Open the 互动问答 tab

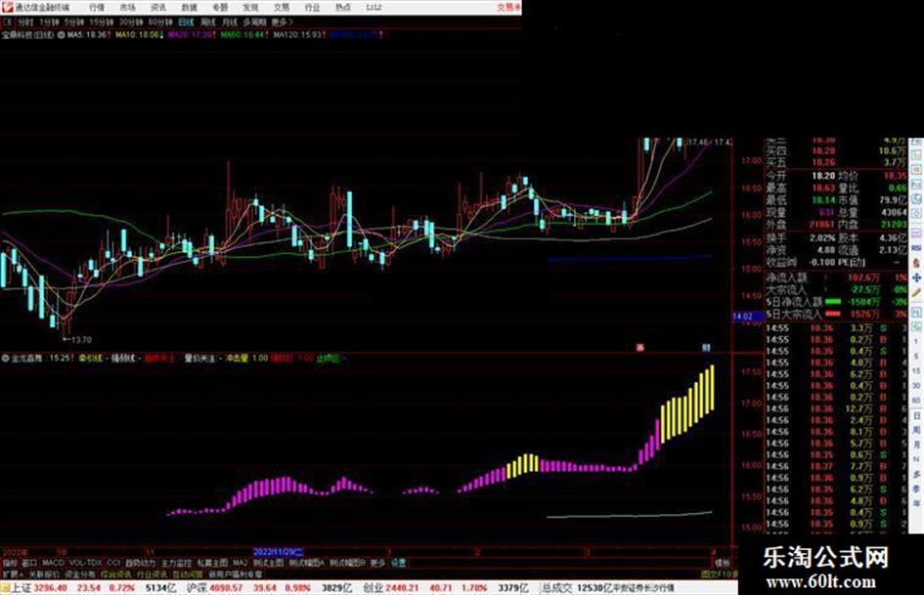point(188,574)
